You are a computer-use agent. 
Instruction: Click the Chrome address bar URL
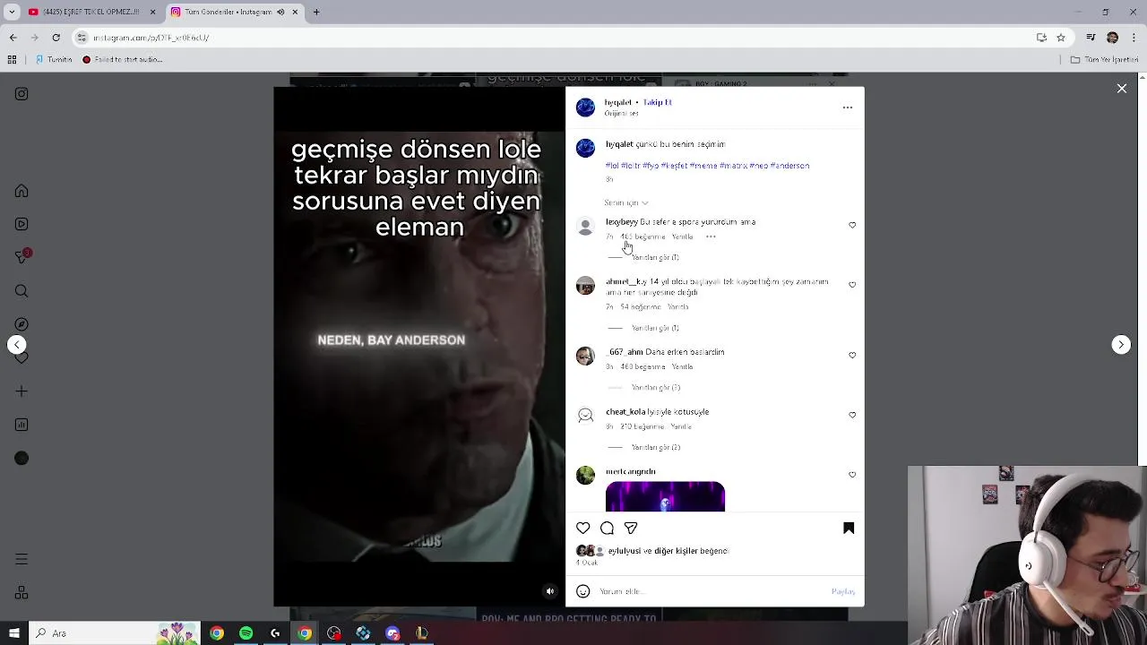[151, 38]
